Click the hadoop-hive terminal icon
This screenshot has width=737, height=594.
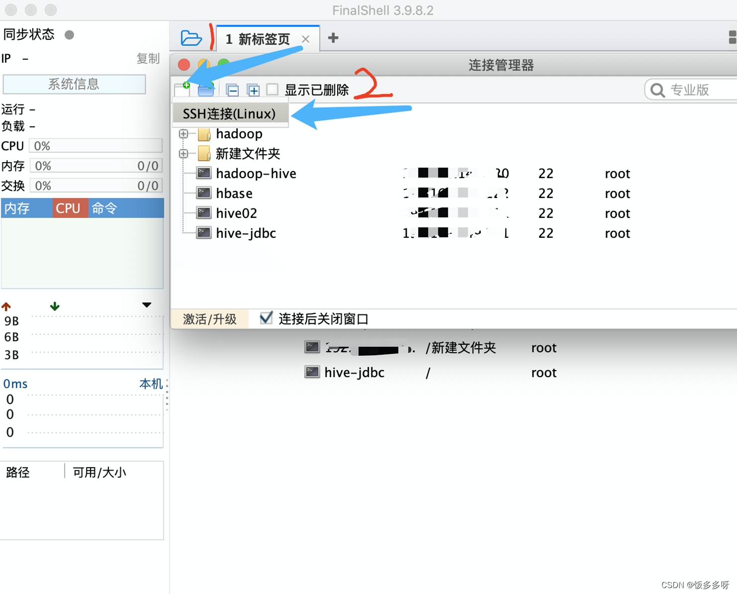[x=204, y=173]
